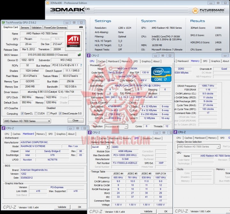This screenshot has width=230, height=214.
Task: Click the ATI CrossFire Disabled field
Action: coord(51,108)
